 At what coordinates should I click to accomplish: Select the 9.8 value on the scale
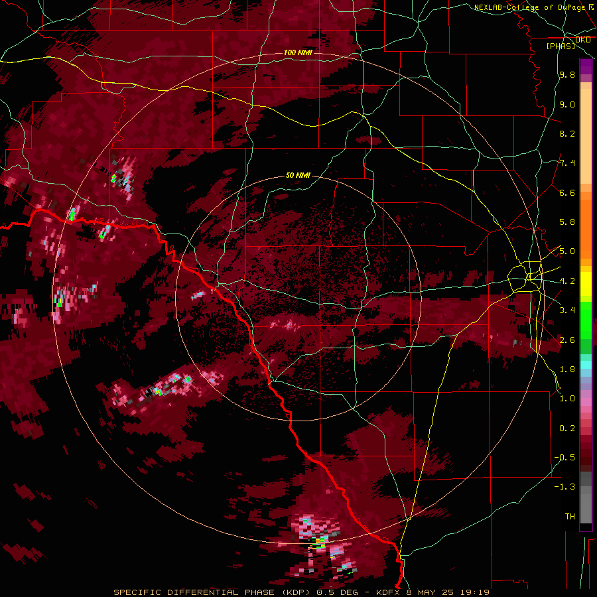[567, 74]
